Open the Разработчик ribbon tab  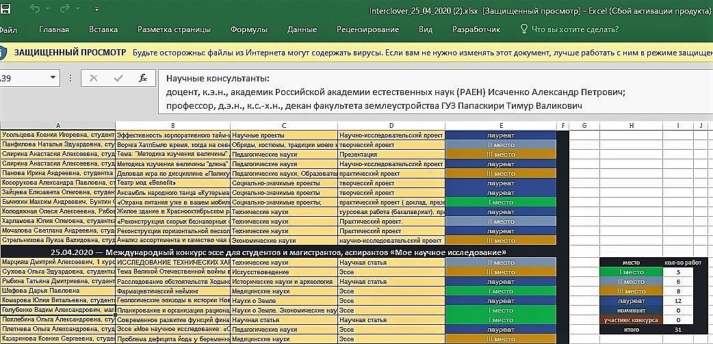476,29
